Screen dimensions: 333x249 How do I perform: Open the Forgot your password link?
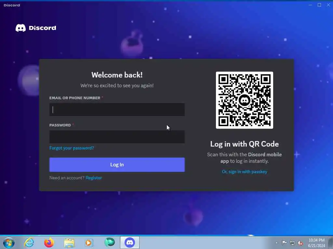tap(72, 148)
